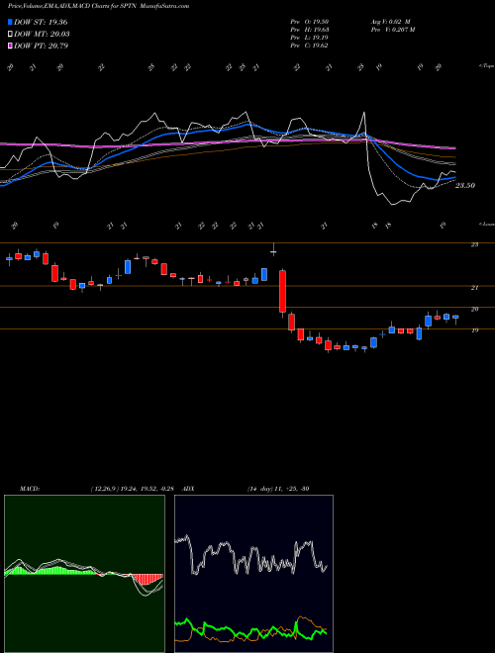The image size is (495, 653).
Task: Click the 'Avg V: 0.02 M' value
Action: click(391, 22)
